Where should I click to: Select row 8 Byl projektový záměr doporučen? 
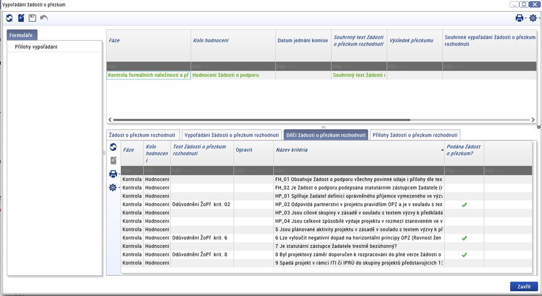[x=326, y=254]
